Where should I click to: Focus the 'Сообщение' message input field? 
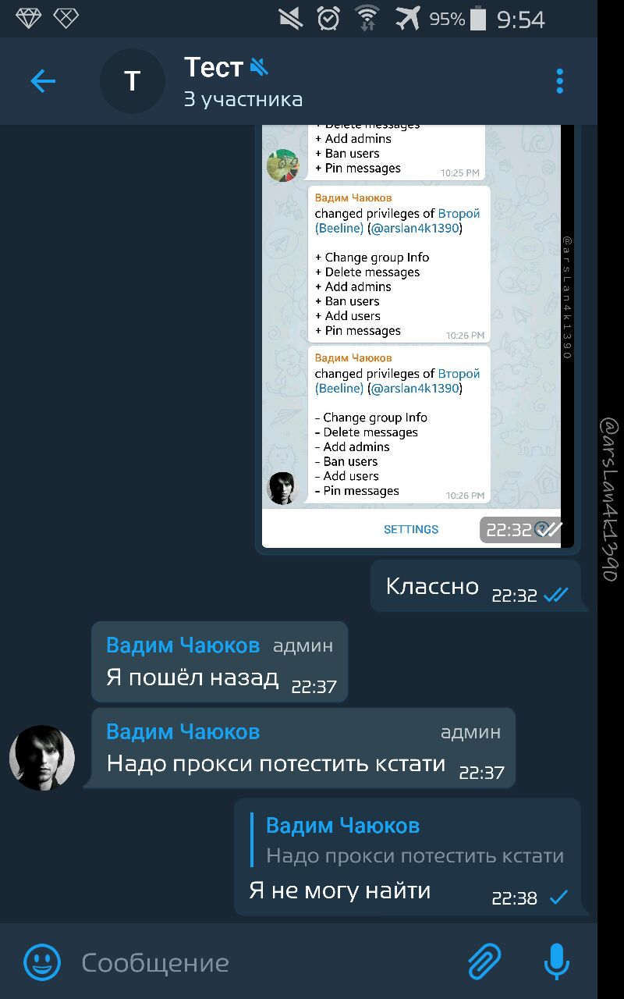(x=265, y=962)
